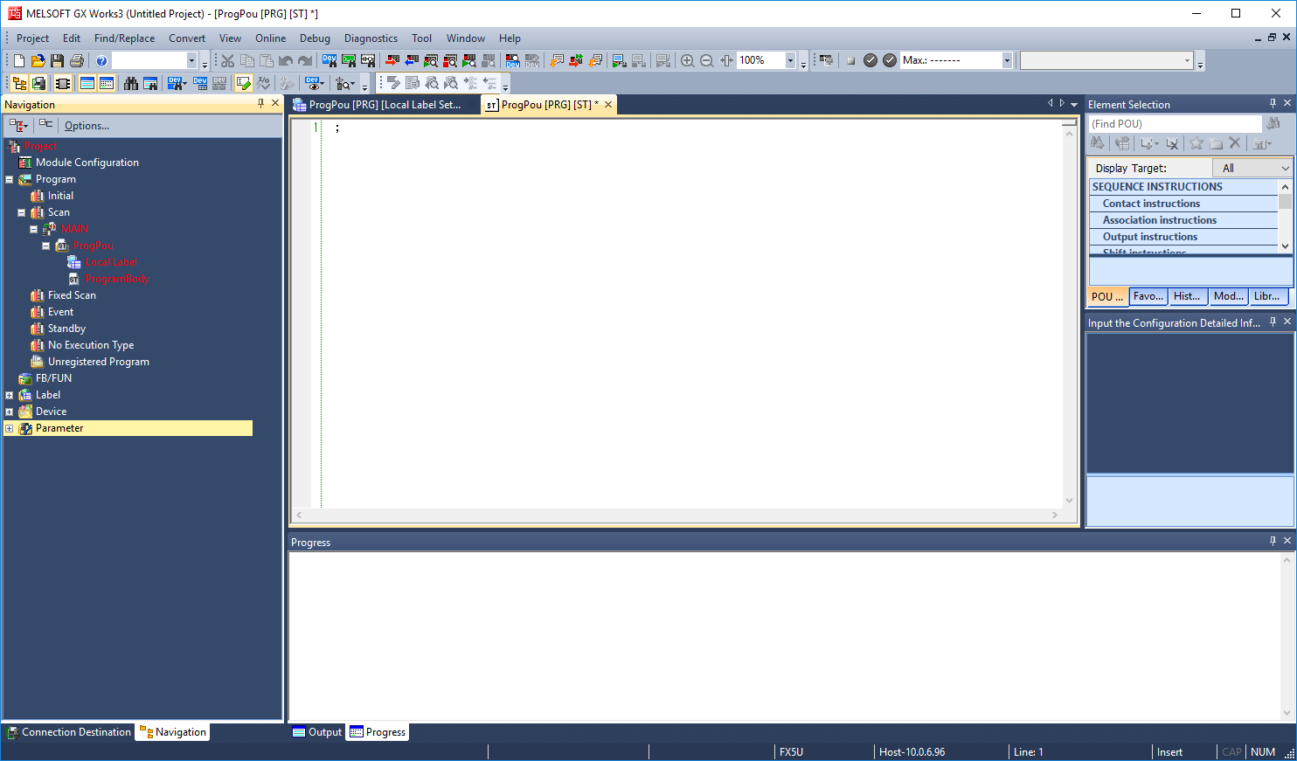Click the New project icon
This screenshot has width=1297, height=761.
point(18,60)
